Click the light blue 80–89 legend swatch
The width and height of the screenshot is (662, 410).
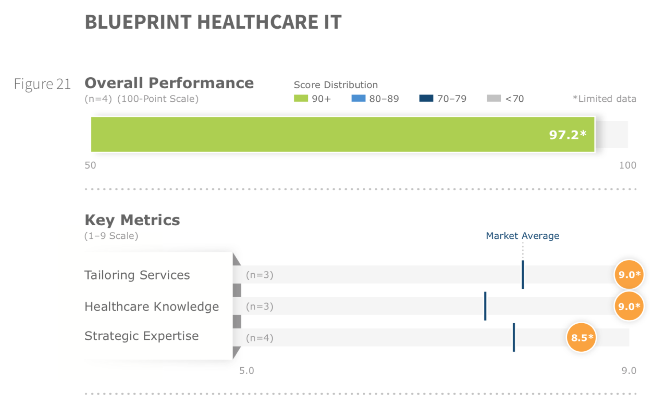click(x=358, y=98)
